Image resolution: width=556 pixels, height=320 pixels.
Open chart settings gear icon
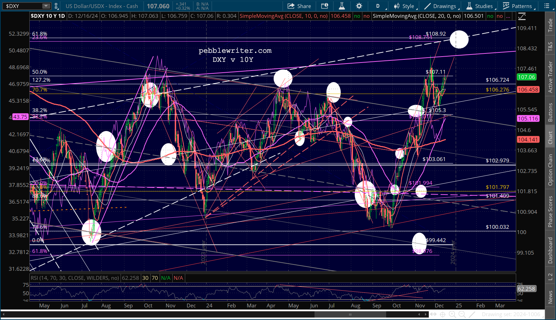359,6
